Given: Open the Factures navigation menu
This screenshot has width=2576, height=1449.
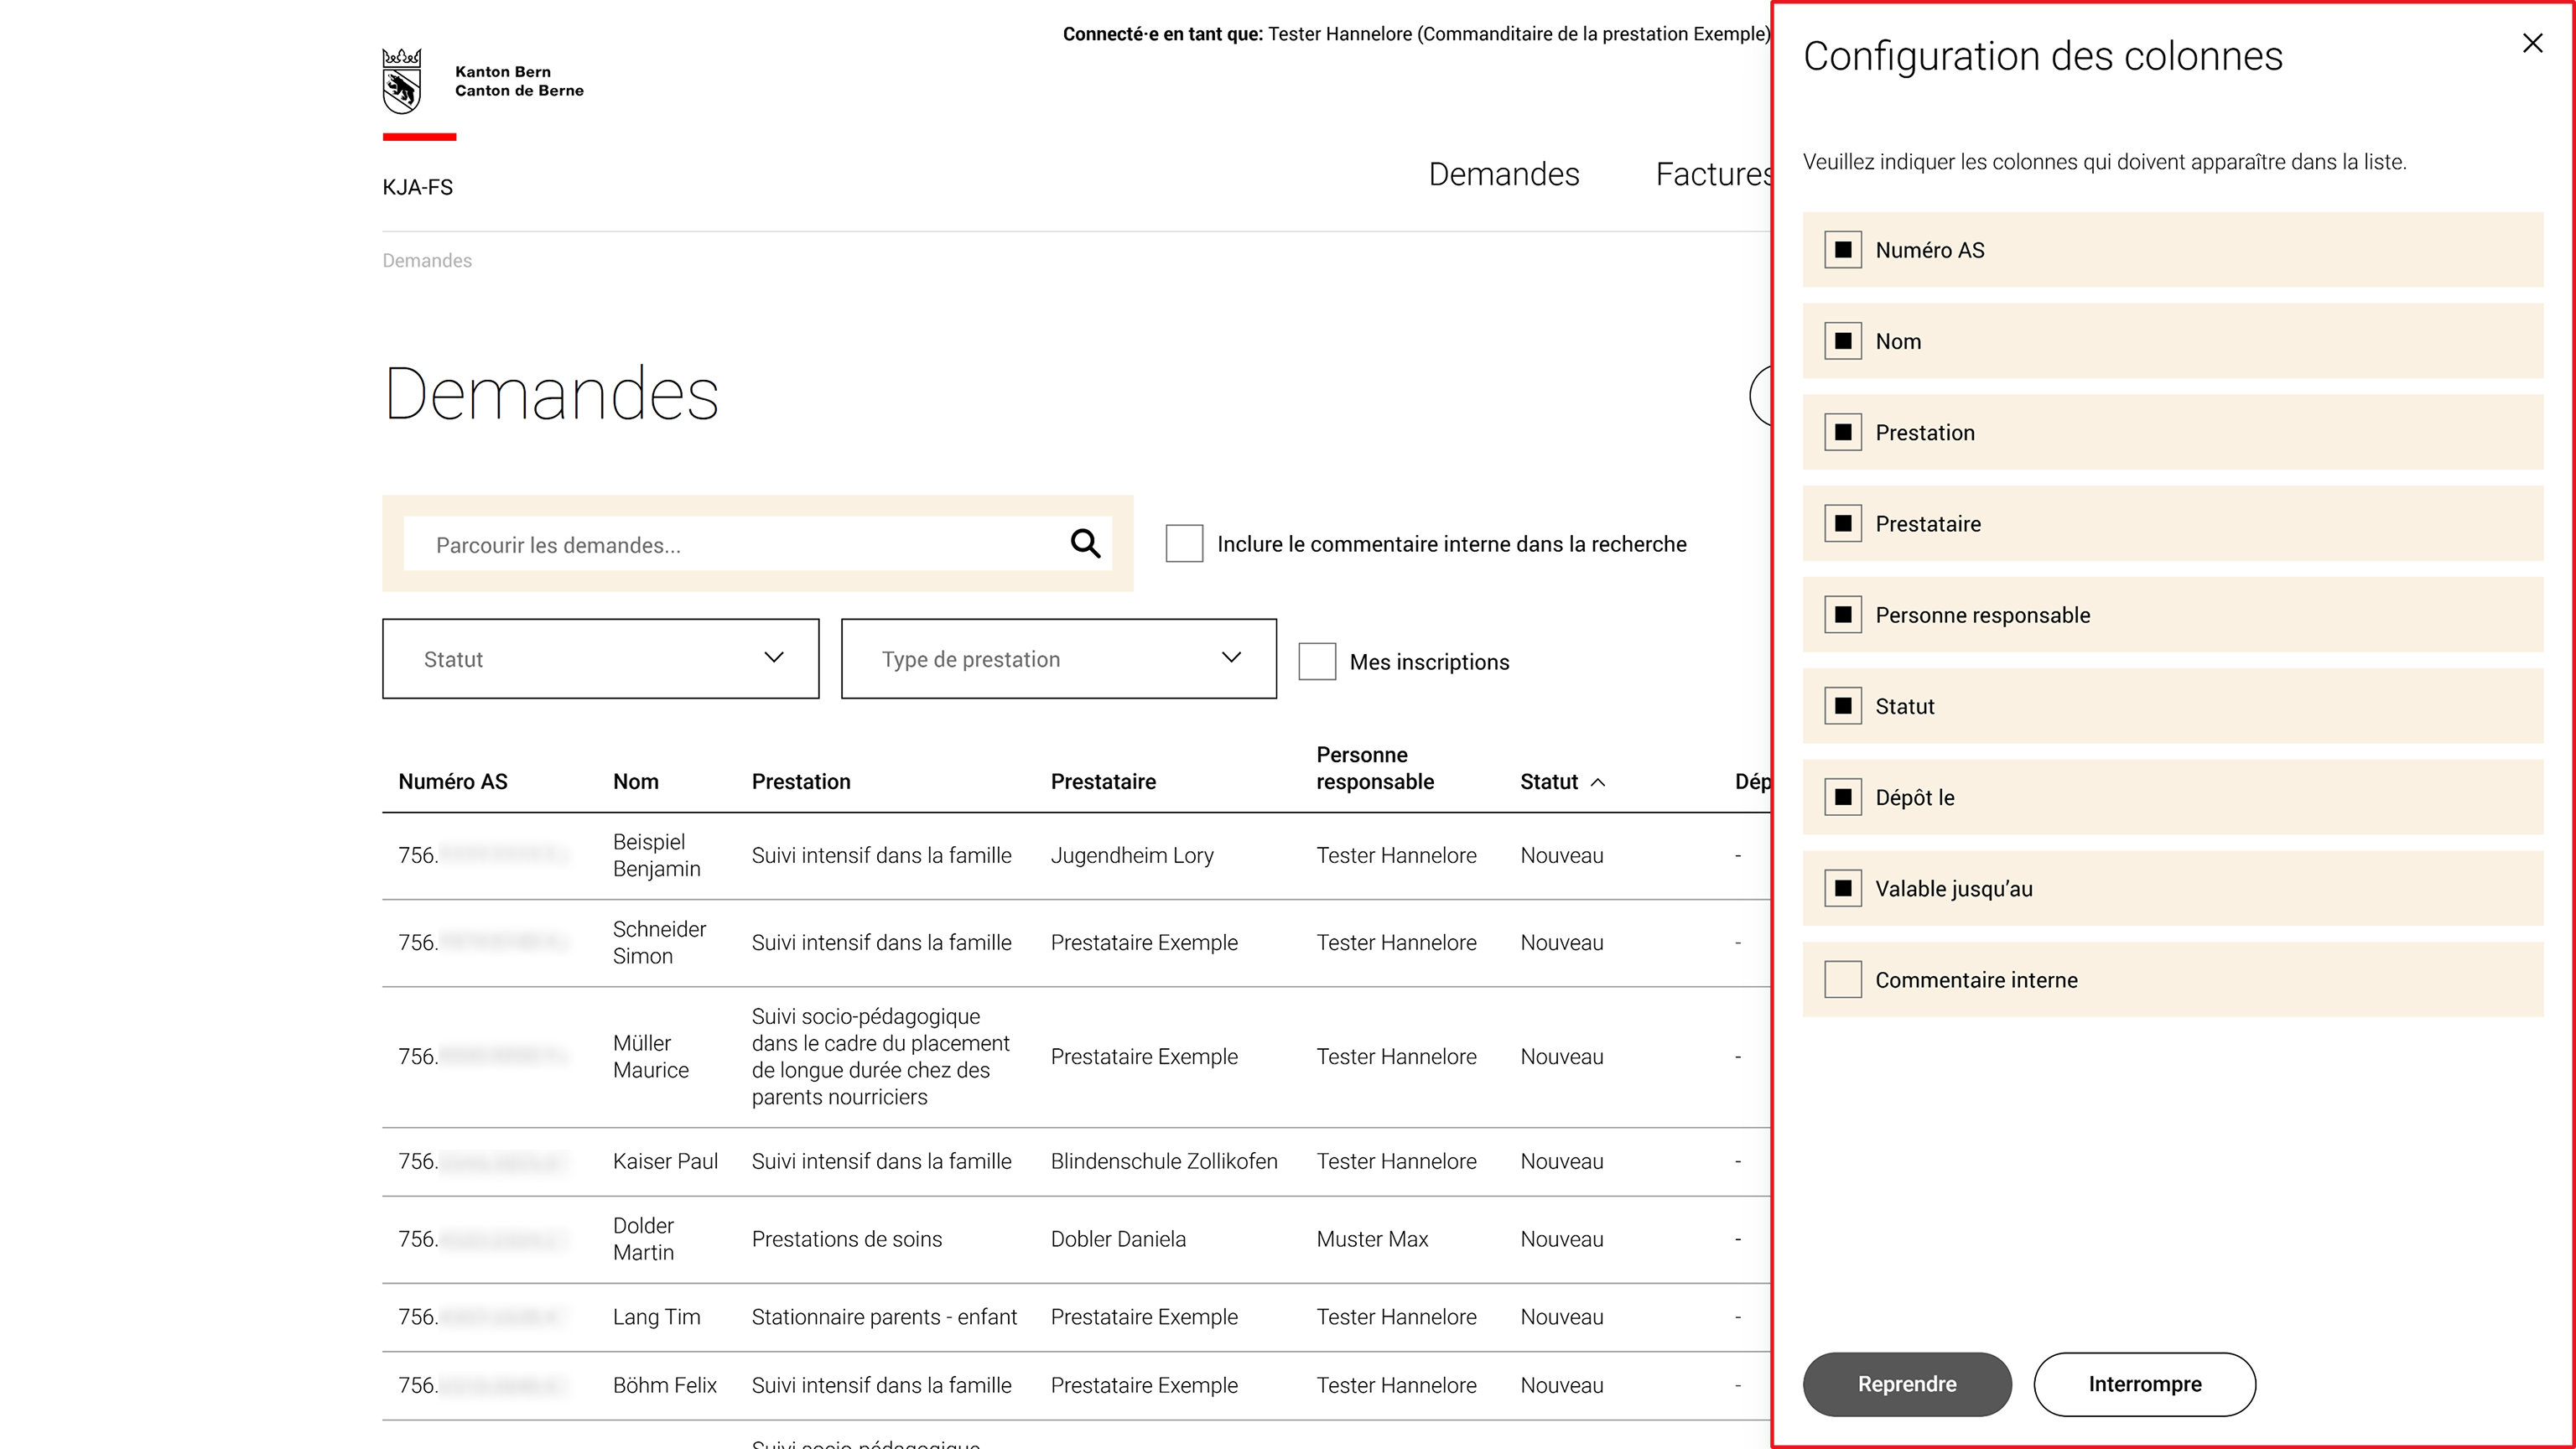Looking at the screenshot, I should 1714,174.
